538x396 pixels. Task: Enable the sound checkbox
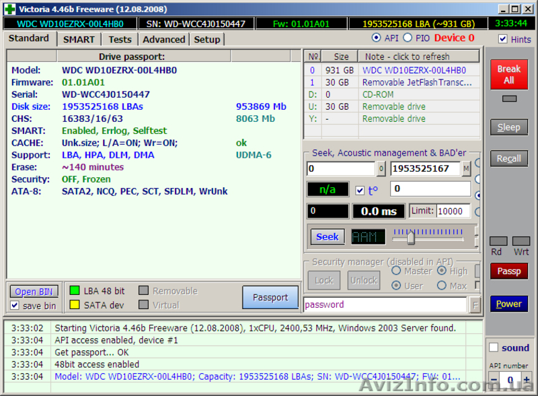pos(494,348)
